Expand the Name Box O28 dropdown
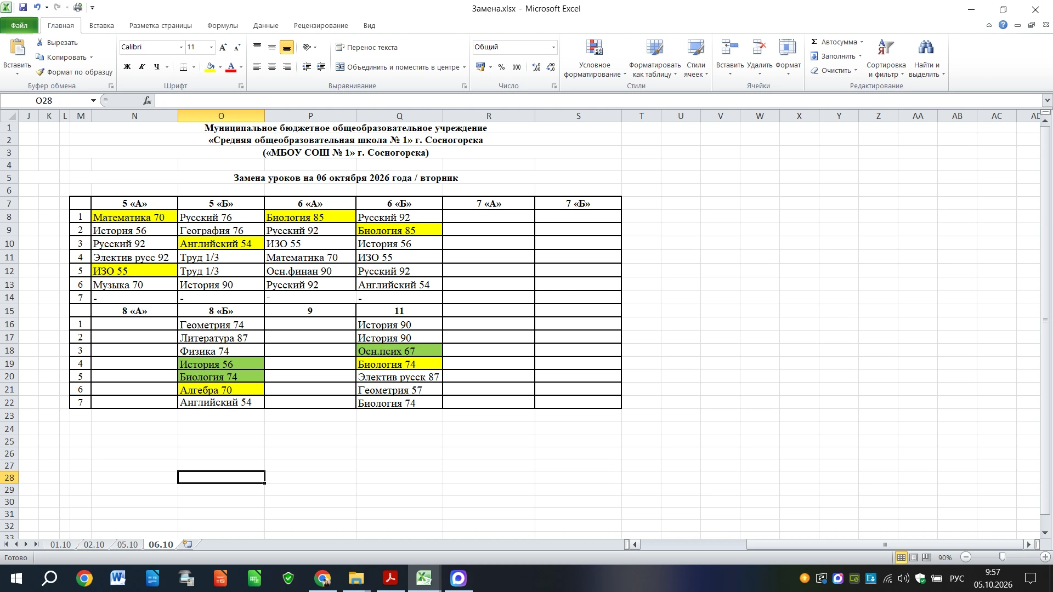 93,100
